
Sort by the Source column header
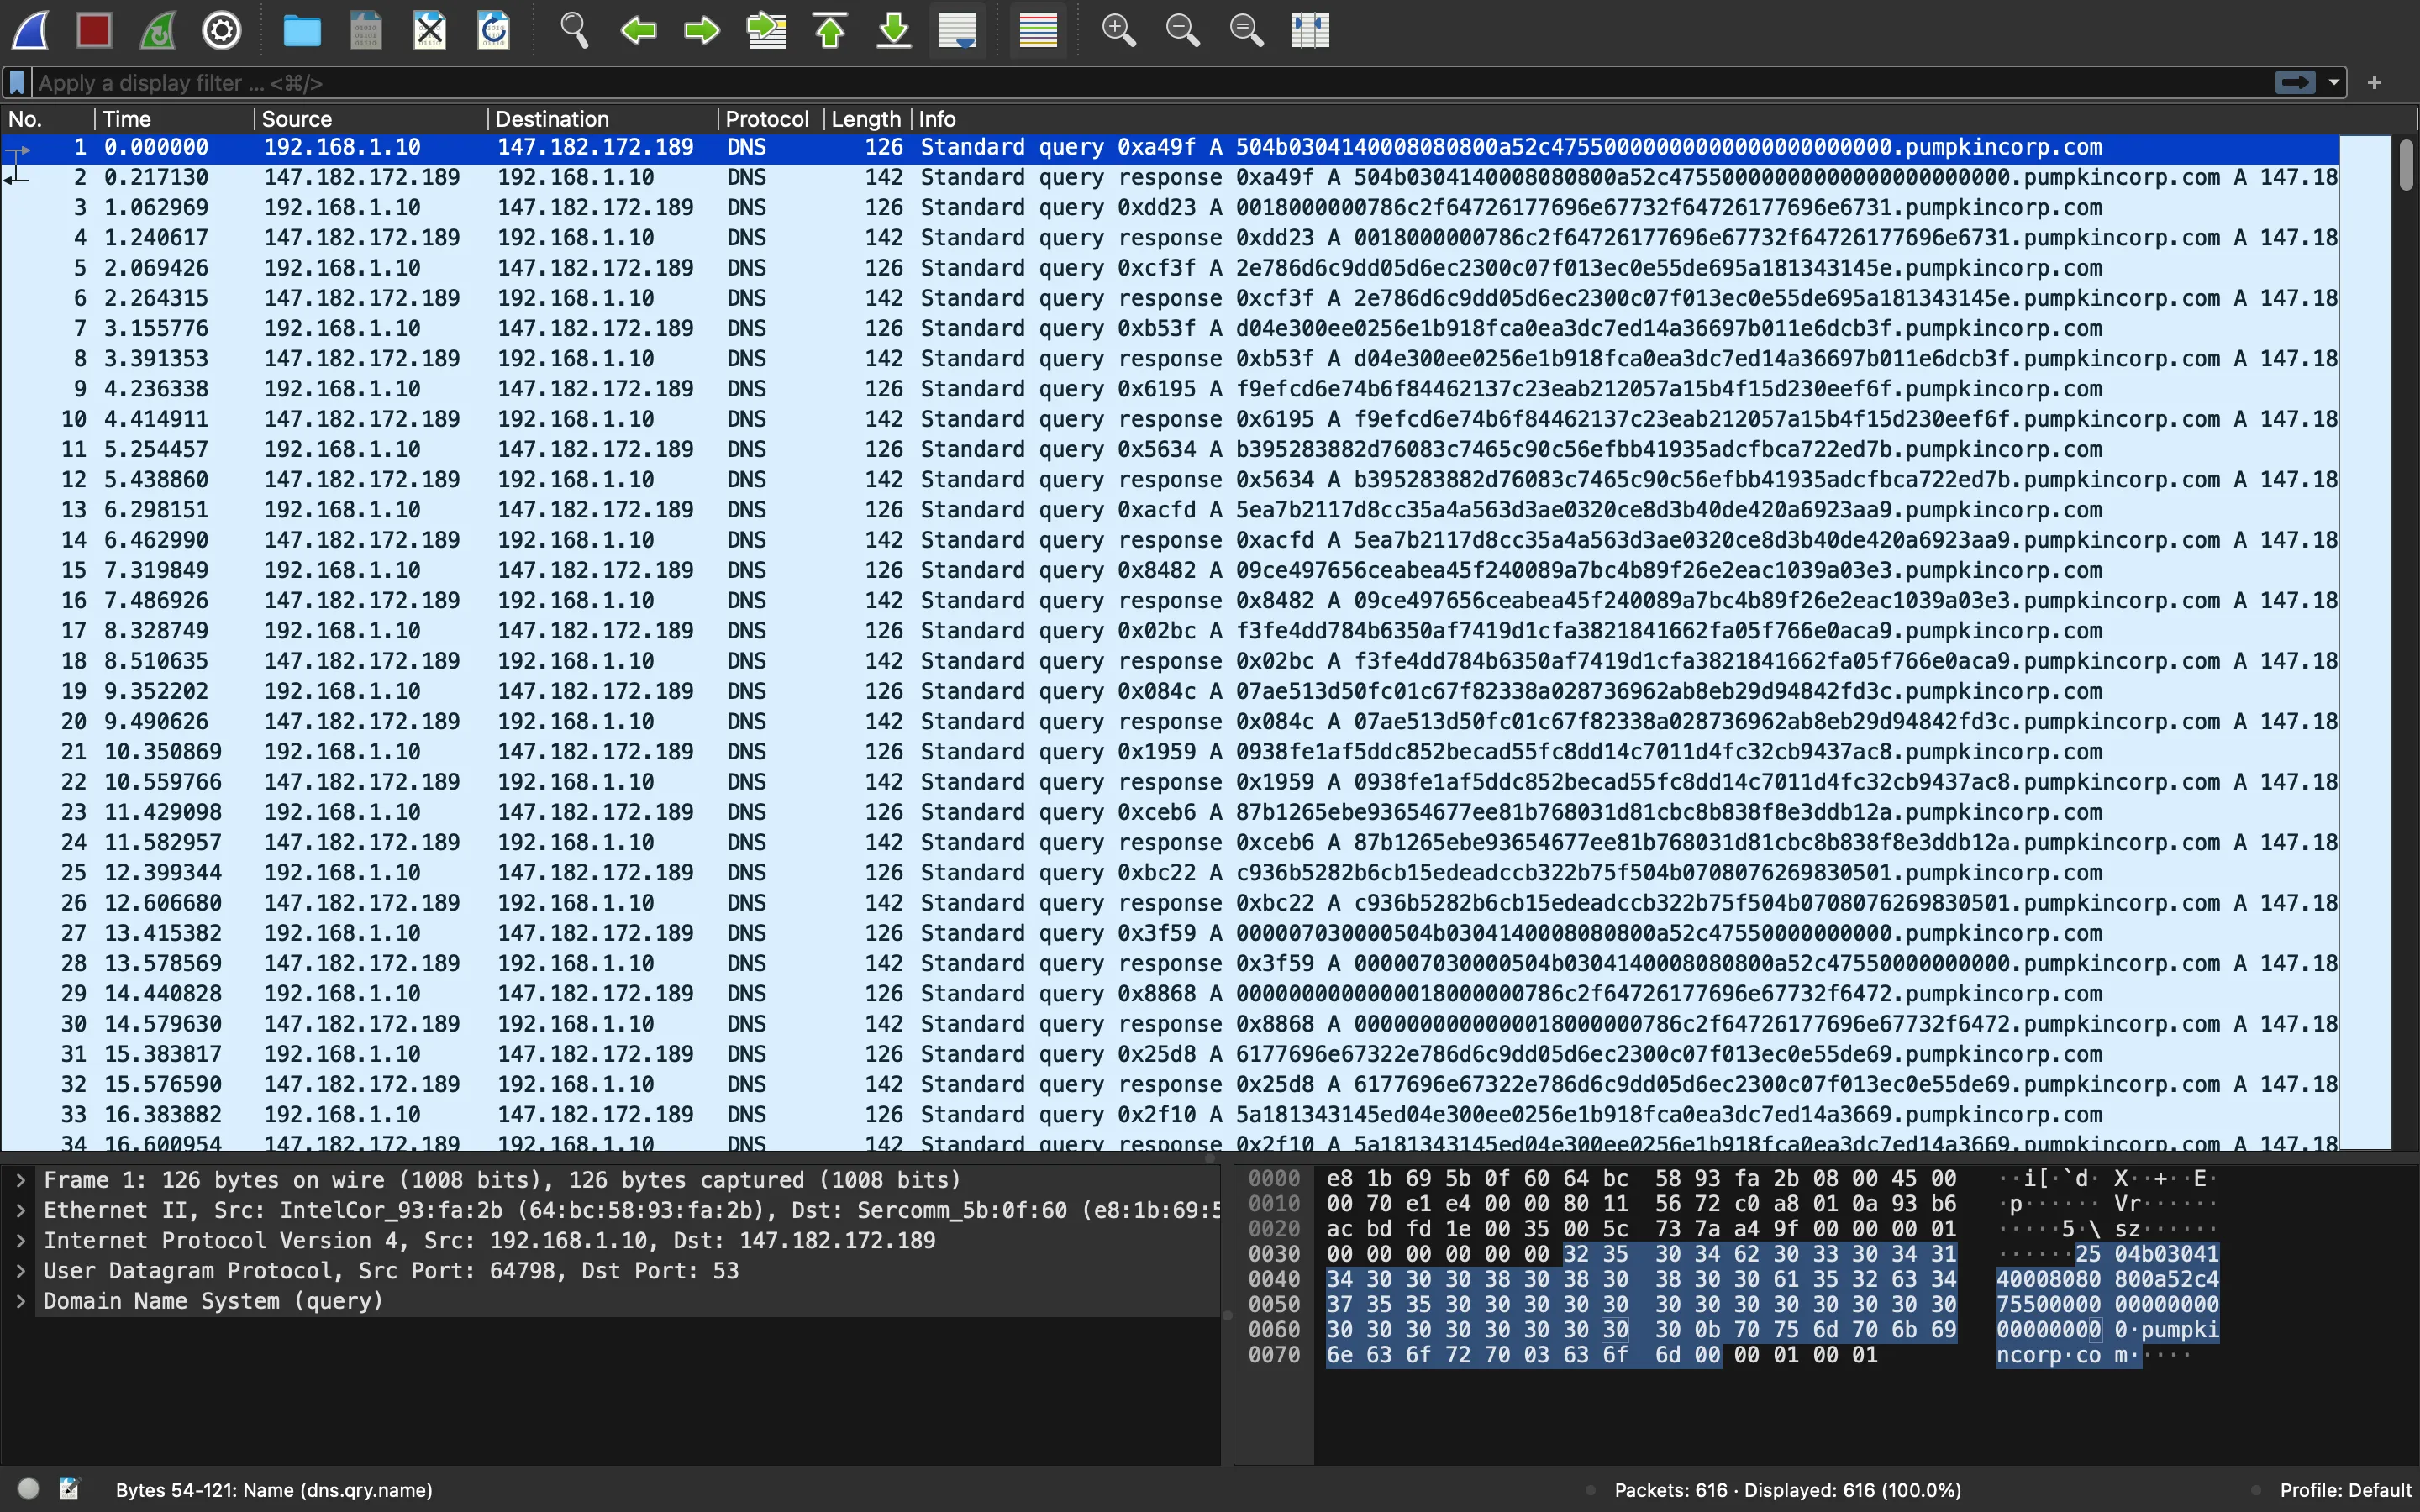click(371, 119)
